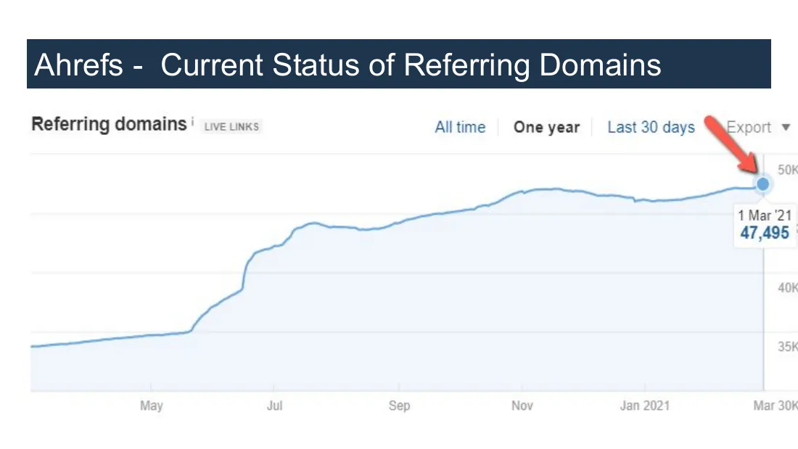Click the Referring domains heading
798x449 pixels.
109,124
